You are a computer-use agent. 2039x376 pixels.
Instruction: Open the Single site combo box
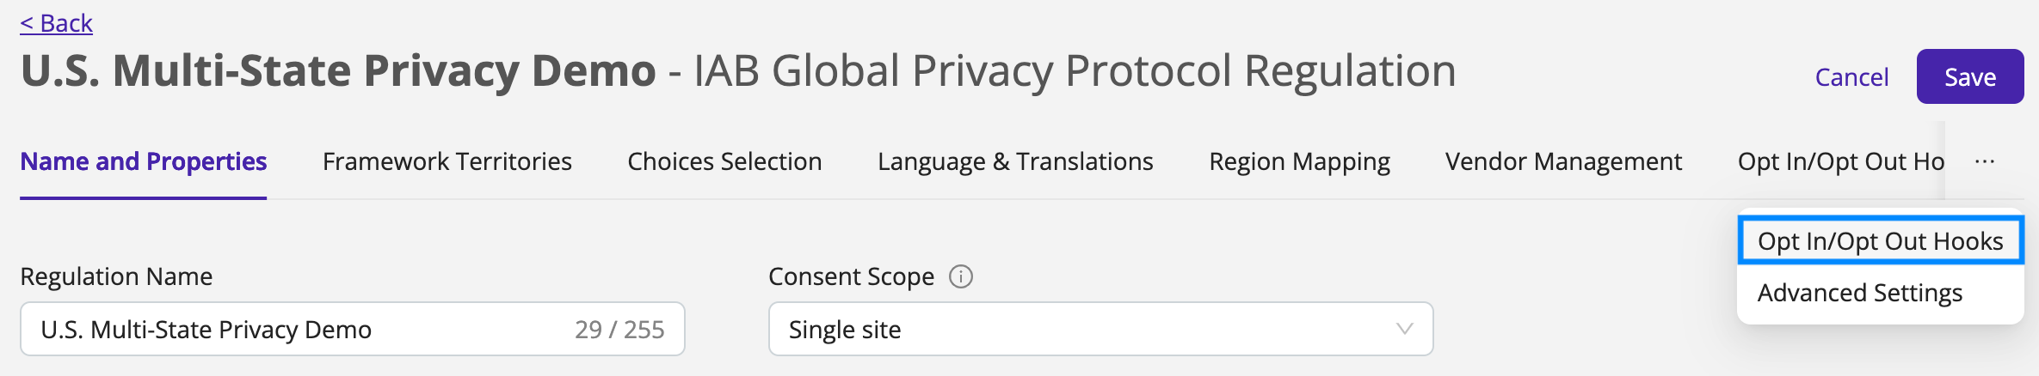pyautogui.click(x=1100, y=329)
